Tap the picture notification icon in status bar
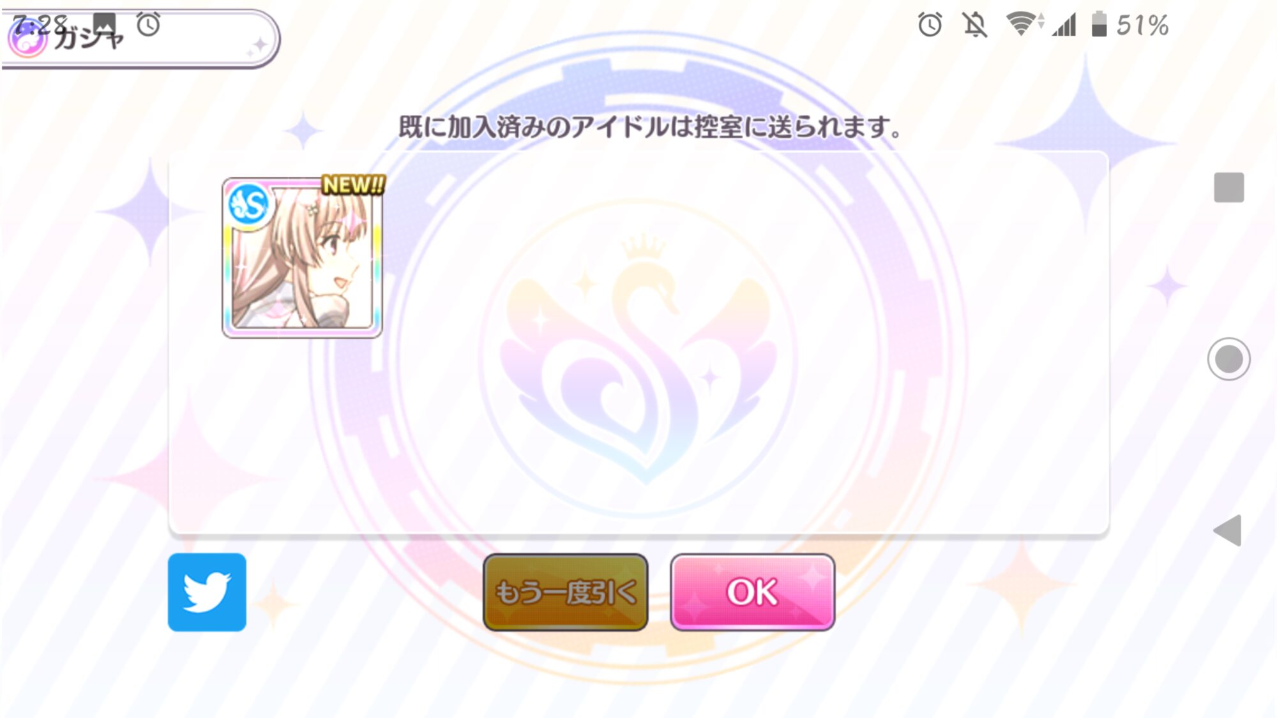 click(105, 24)
